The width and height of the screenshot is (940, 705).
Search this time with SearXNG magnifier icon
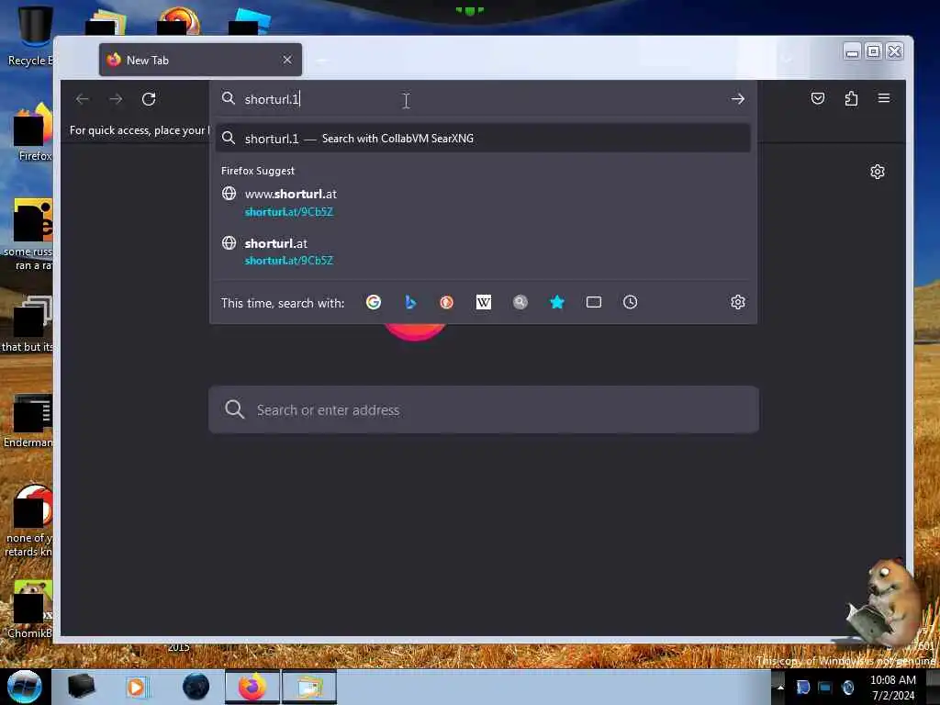(520, 302)
